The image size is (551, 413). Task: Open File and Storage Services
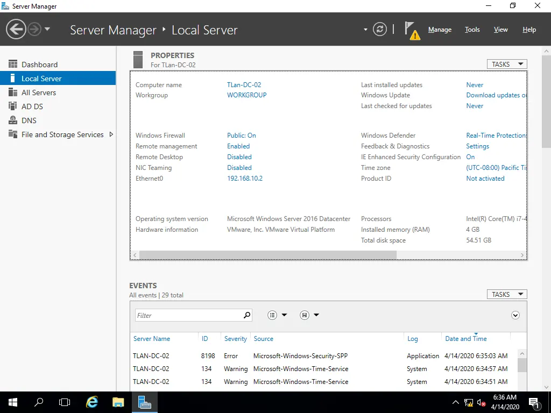pyautogui.click(x=62, y=134)
